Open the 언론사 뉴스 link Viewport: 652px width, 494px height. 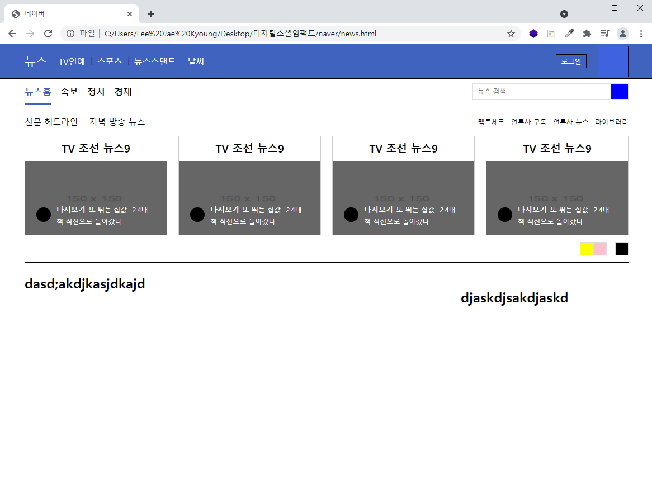(570, 122)
